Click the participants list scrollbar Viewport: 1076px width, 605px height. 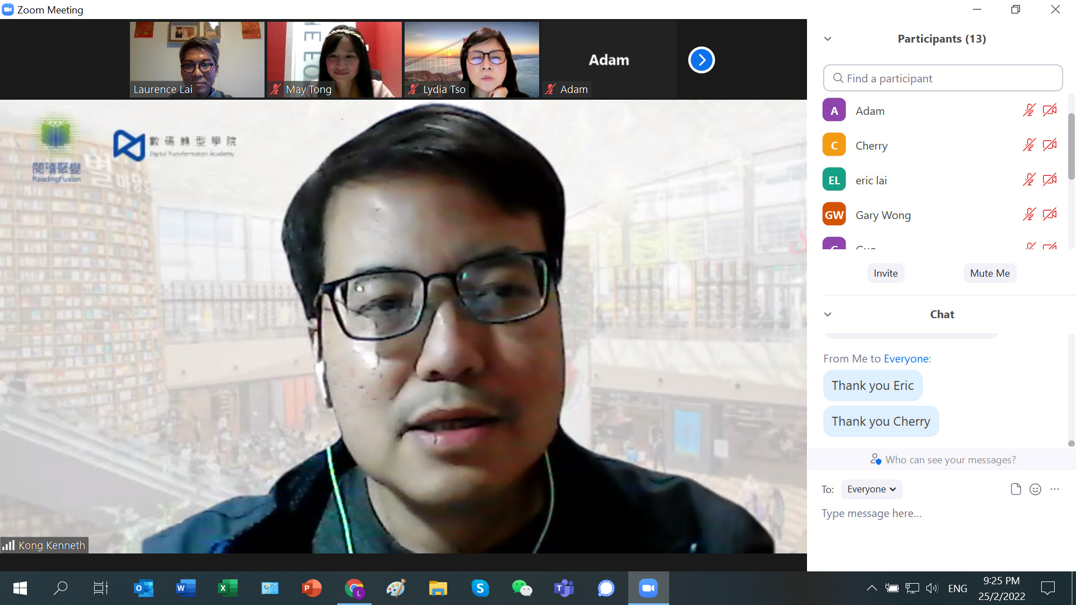coord(1071,147)
